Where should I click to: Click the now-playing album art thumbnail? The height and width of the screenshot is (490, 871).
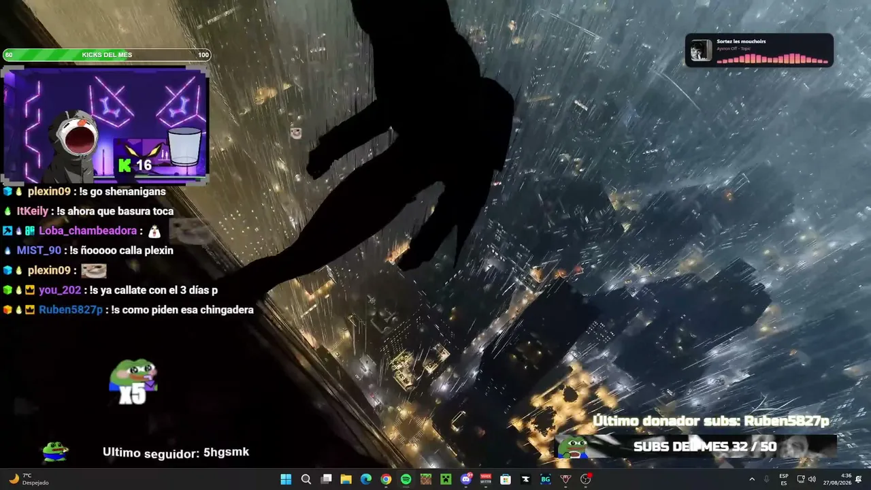[x=700, y=50]
